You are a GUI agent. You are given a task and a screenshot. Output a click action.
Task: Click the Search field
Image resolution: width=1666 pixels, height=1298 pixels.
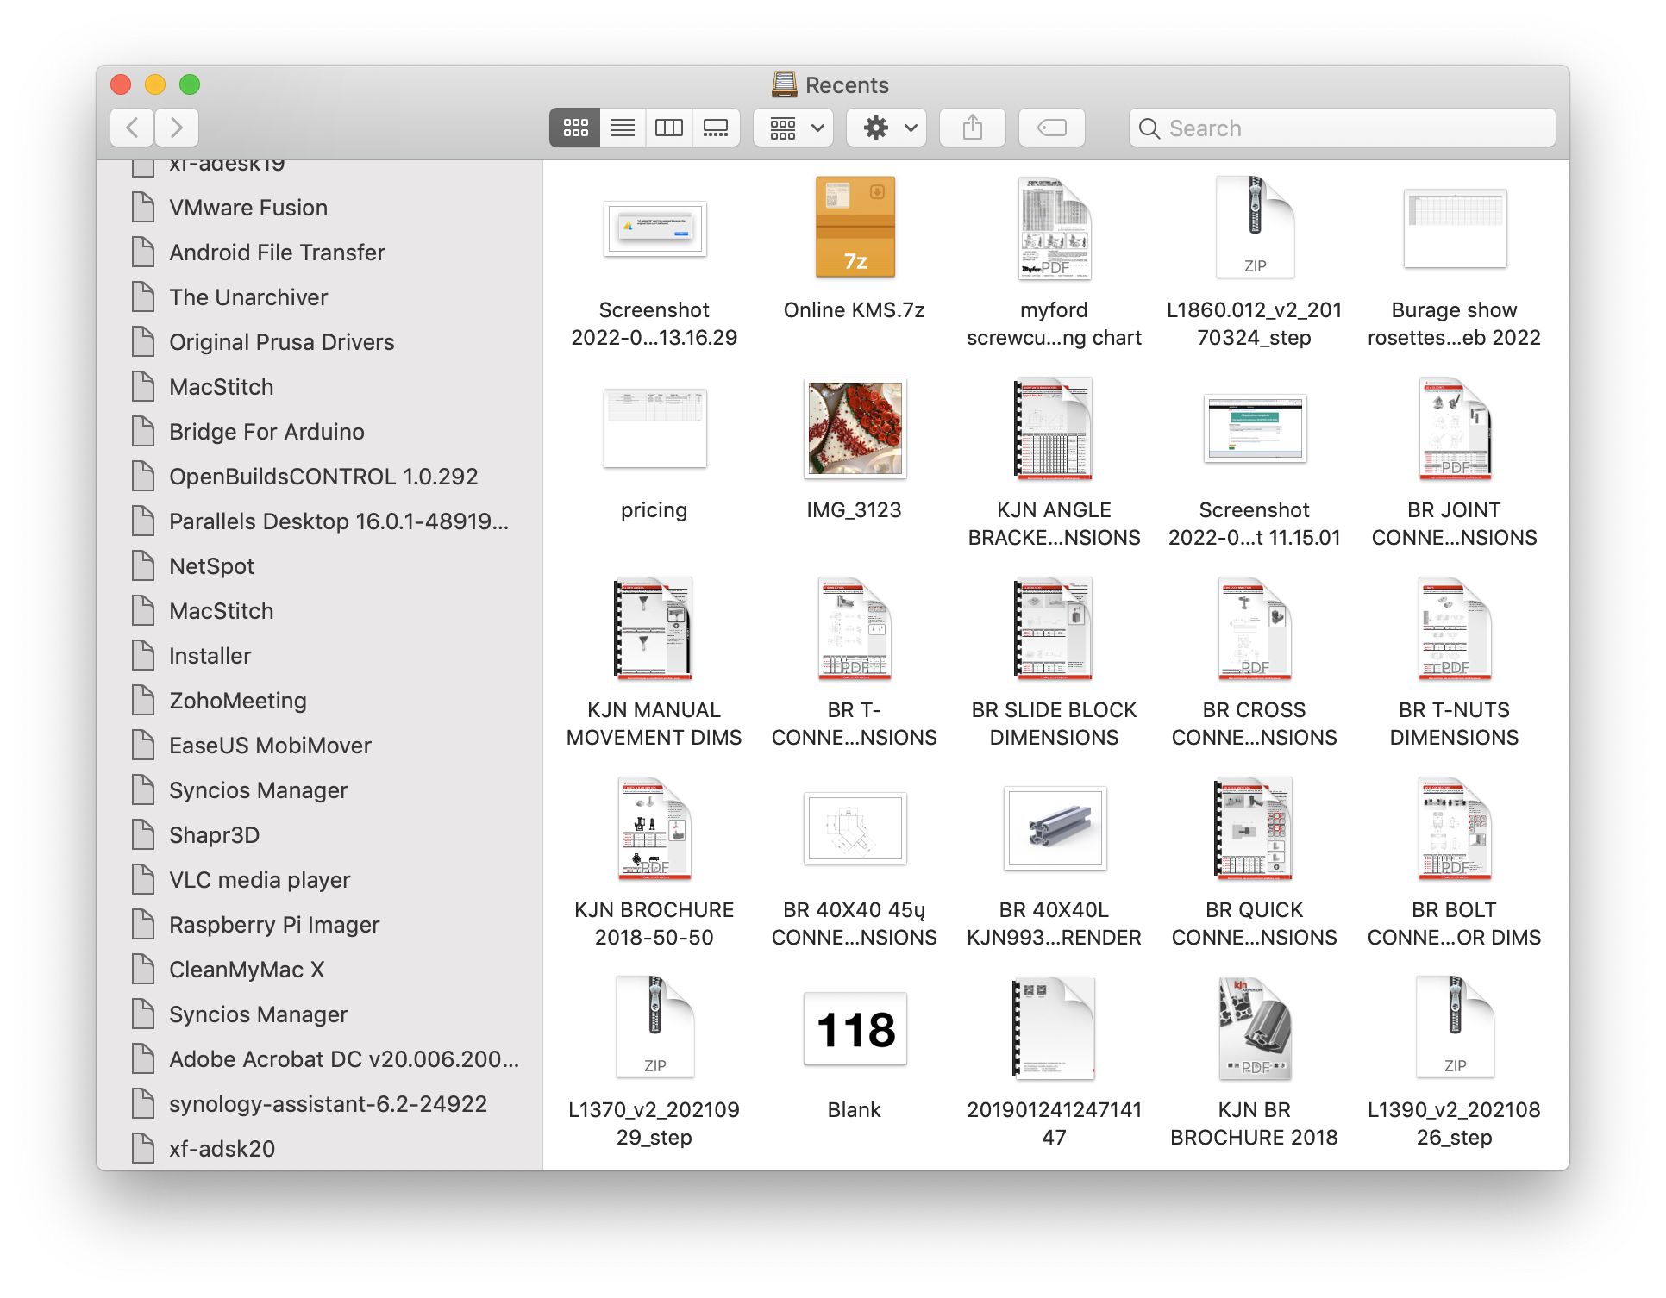[1342, 128]
